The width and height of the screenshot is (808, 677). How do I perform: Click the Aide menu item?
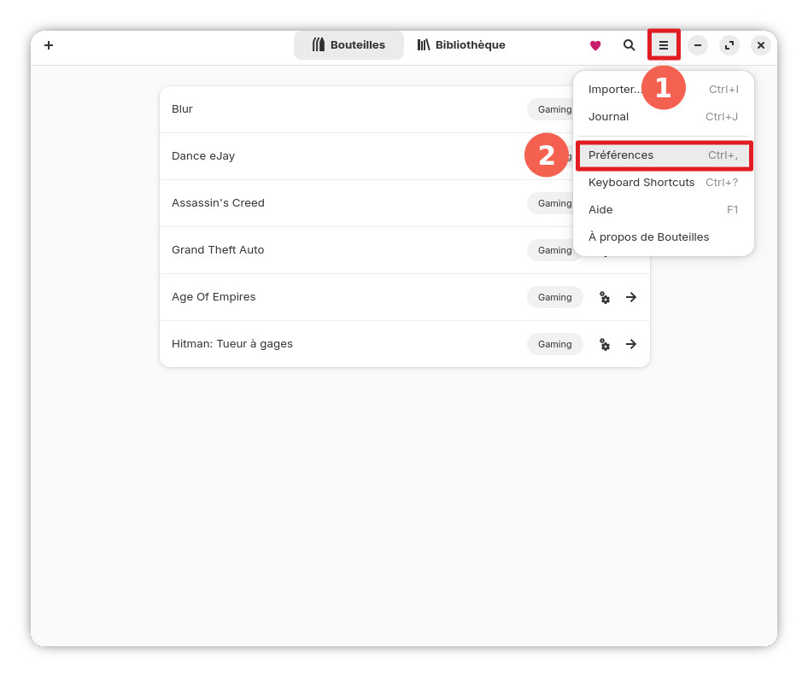tap(600, 210)
